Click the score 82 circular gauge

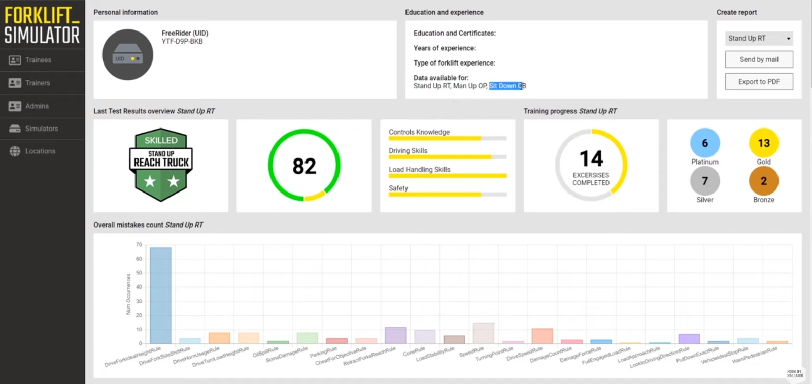tap(304, 166)
